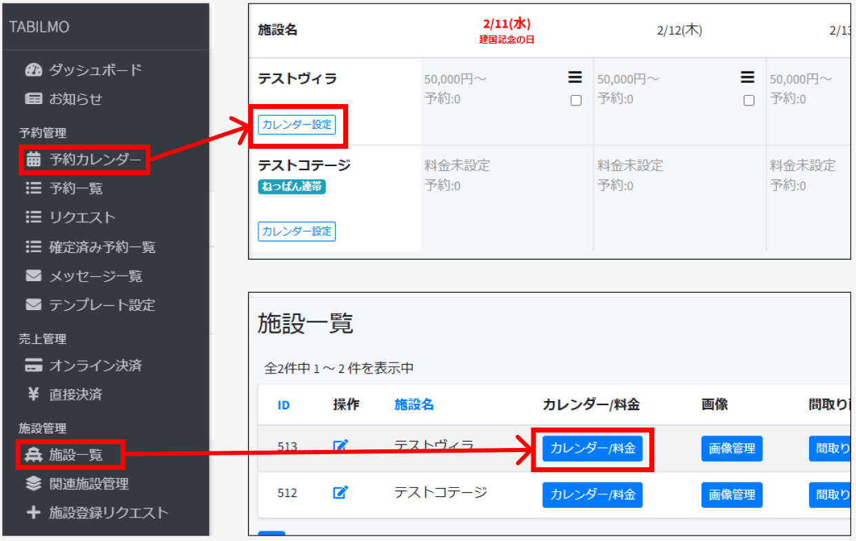Enable the 2/12 checkbox in テストヴィラ row
This screenshot has width=856, height=541.
tap(748, 99)
